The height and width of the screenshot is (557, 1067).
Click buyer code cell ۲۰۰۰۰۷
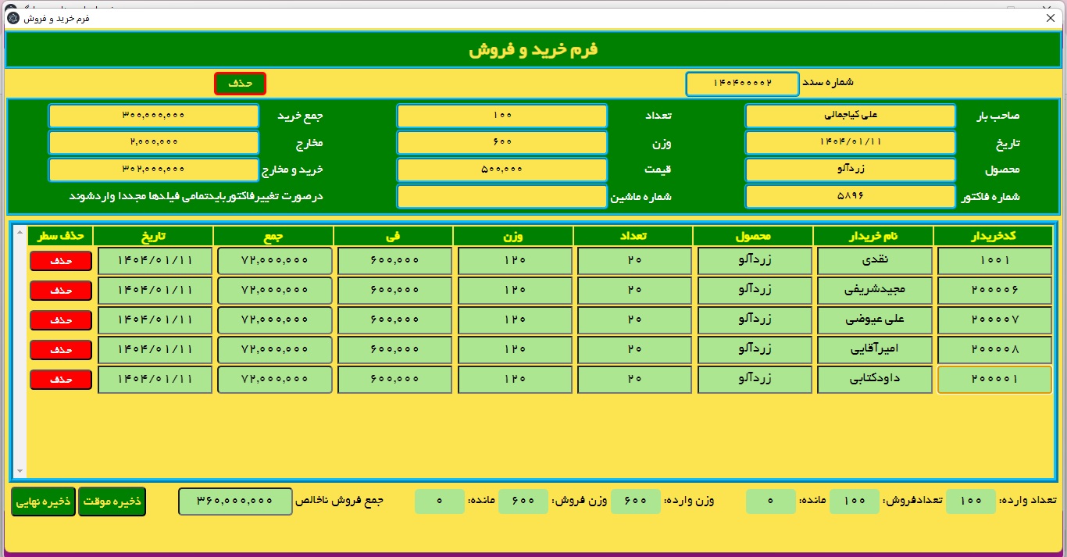(x=994, y=320)
